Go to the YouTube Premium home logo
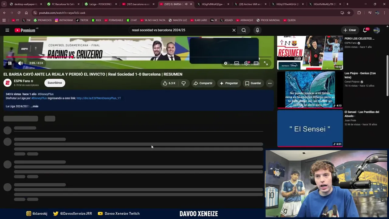Image resolution: width=389 pixels, height=219 pixels. pyautogui.click(x=25, y=30)
